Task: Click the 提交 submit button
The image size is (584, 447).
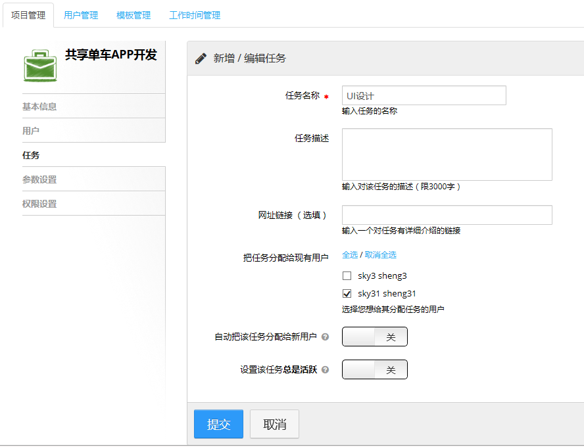Action: click(x=218, y=424)
